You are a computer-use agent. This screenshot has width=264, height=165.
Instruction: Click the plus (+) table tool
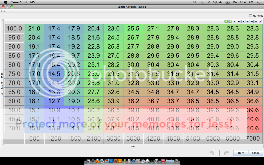pos(252,21)
